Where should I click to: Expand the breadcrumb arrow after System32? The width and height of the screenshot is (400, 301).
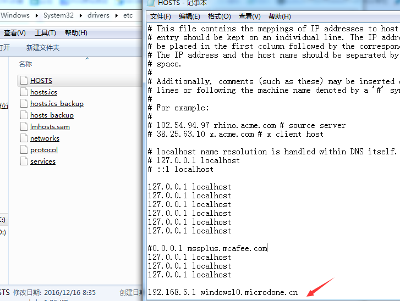pyautogui.click(x=82, y=15)
